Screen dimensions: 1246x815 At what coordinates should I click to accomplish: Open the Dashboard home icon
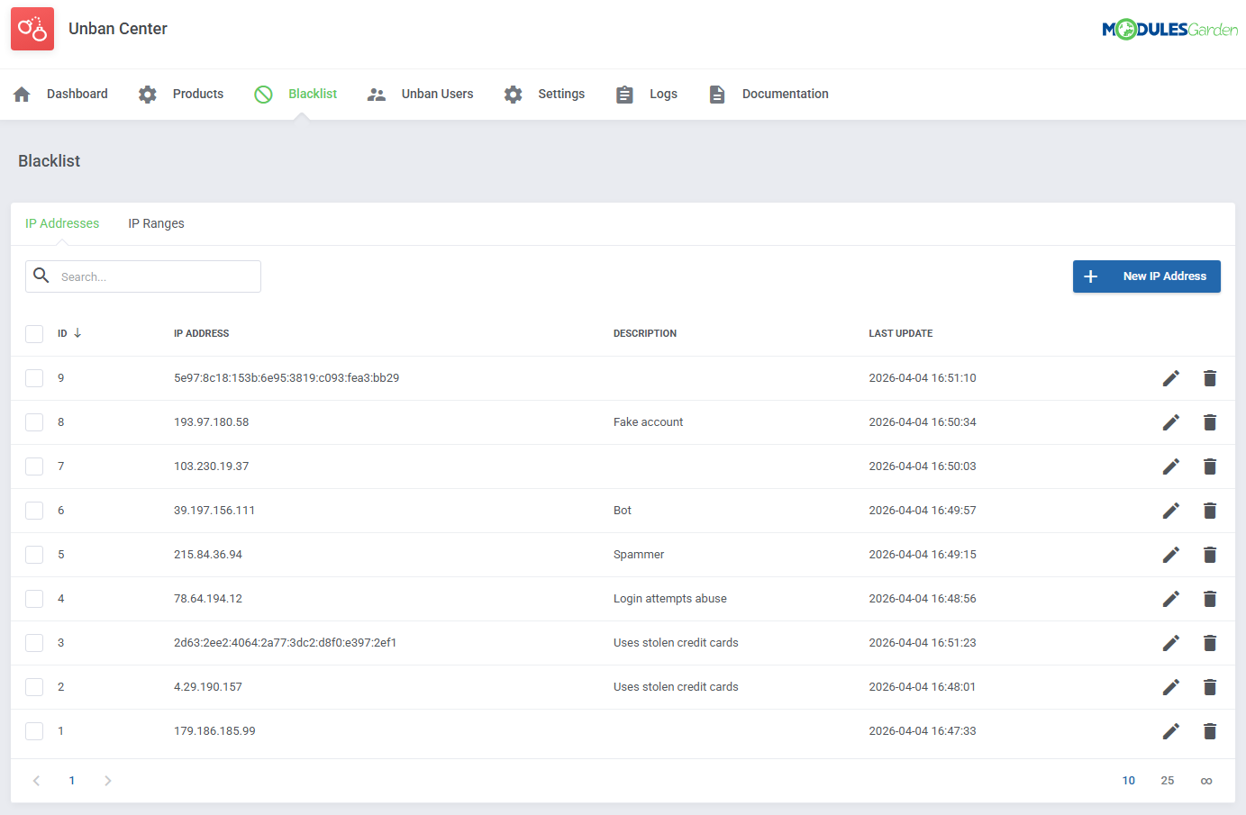pos(20,93)
